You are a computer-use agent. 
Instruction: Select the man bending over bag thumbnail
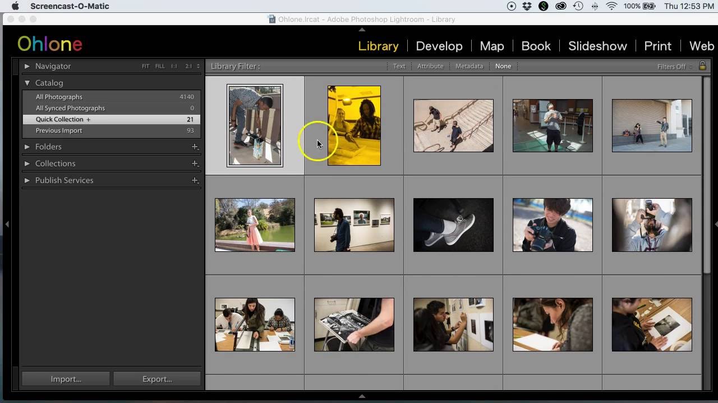(255, 125)
